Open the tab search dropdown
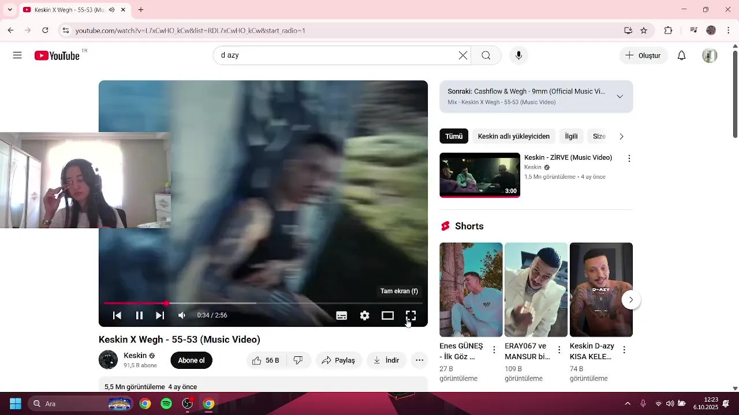Screen dimensions: 739x415 10,10
